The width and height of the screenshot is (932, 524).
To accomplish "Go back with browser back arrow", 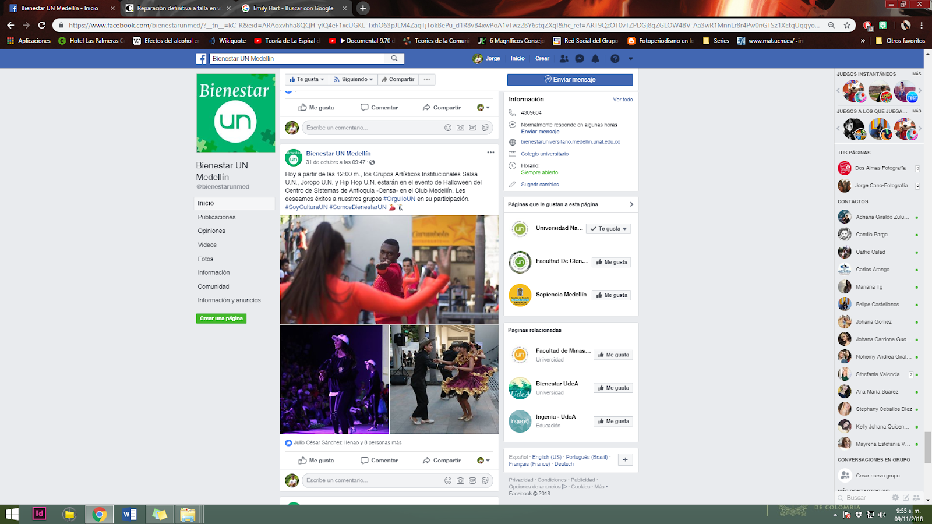I will pyautogui.click(x=10, y=25).
